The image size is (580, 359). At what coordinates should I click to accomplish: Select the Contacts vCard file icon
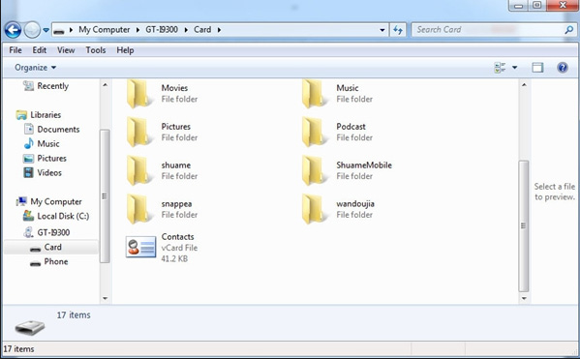140,247
